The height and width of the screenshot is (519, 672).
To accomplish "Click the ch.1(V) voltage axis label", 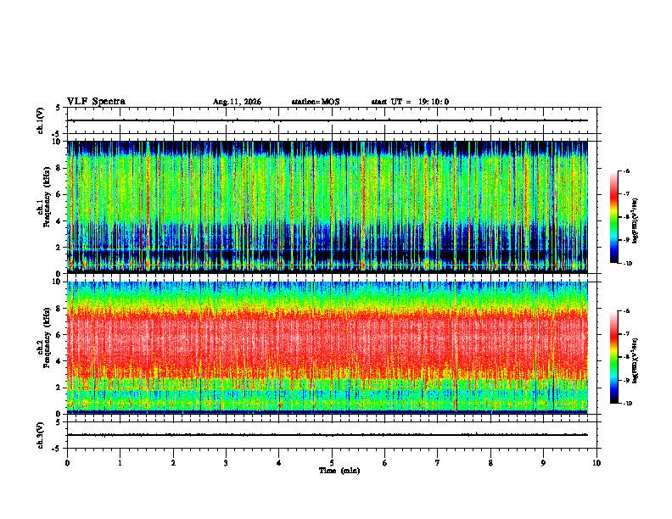I will pyautogui.click(x=41, y=120).
